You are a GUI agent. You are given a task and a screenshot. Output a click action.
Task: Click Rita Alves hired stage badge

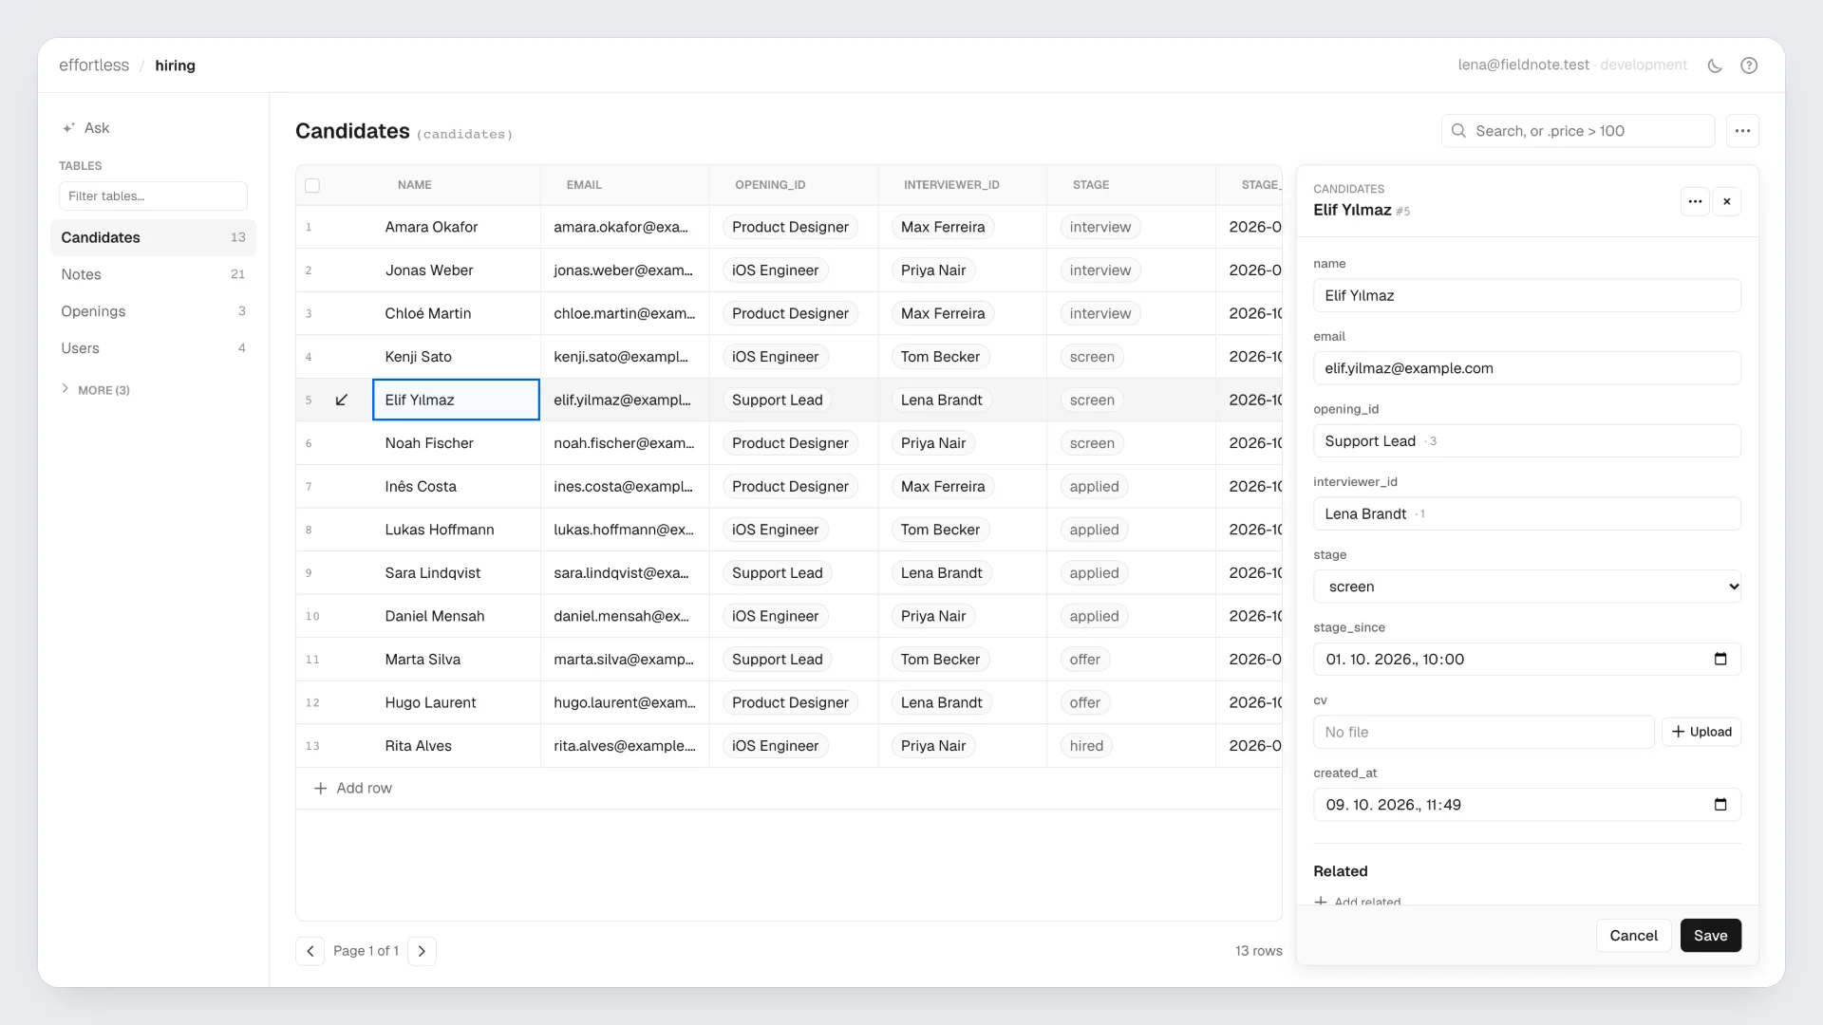(x=1086, y=746)
